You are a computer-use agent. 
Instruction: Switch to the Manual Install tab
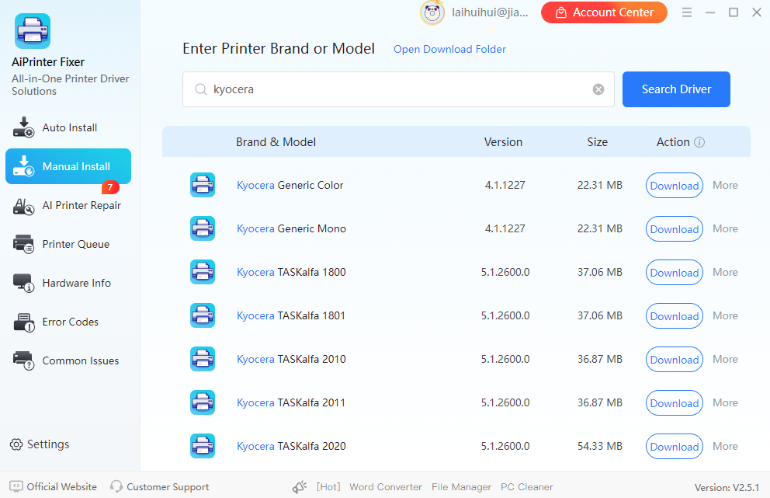(x=68, y=166)
